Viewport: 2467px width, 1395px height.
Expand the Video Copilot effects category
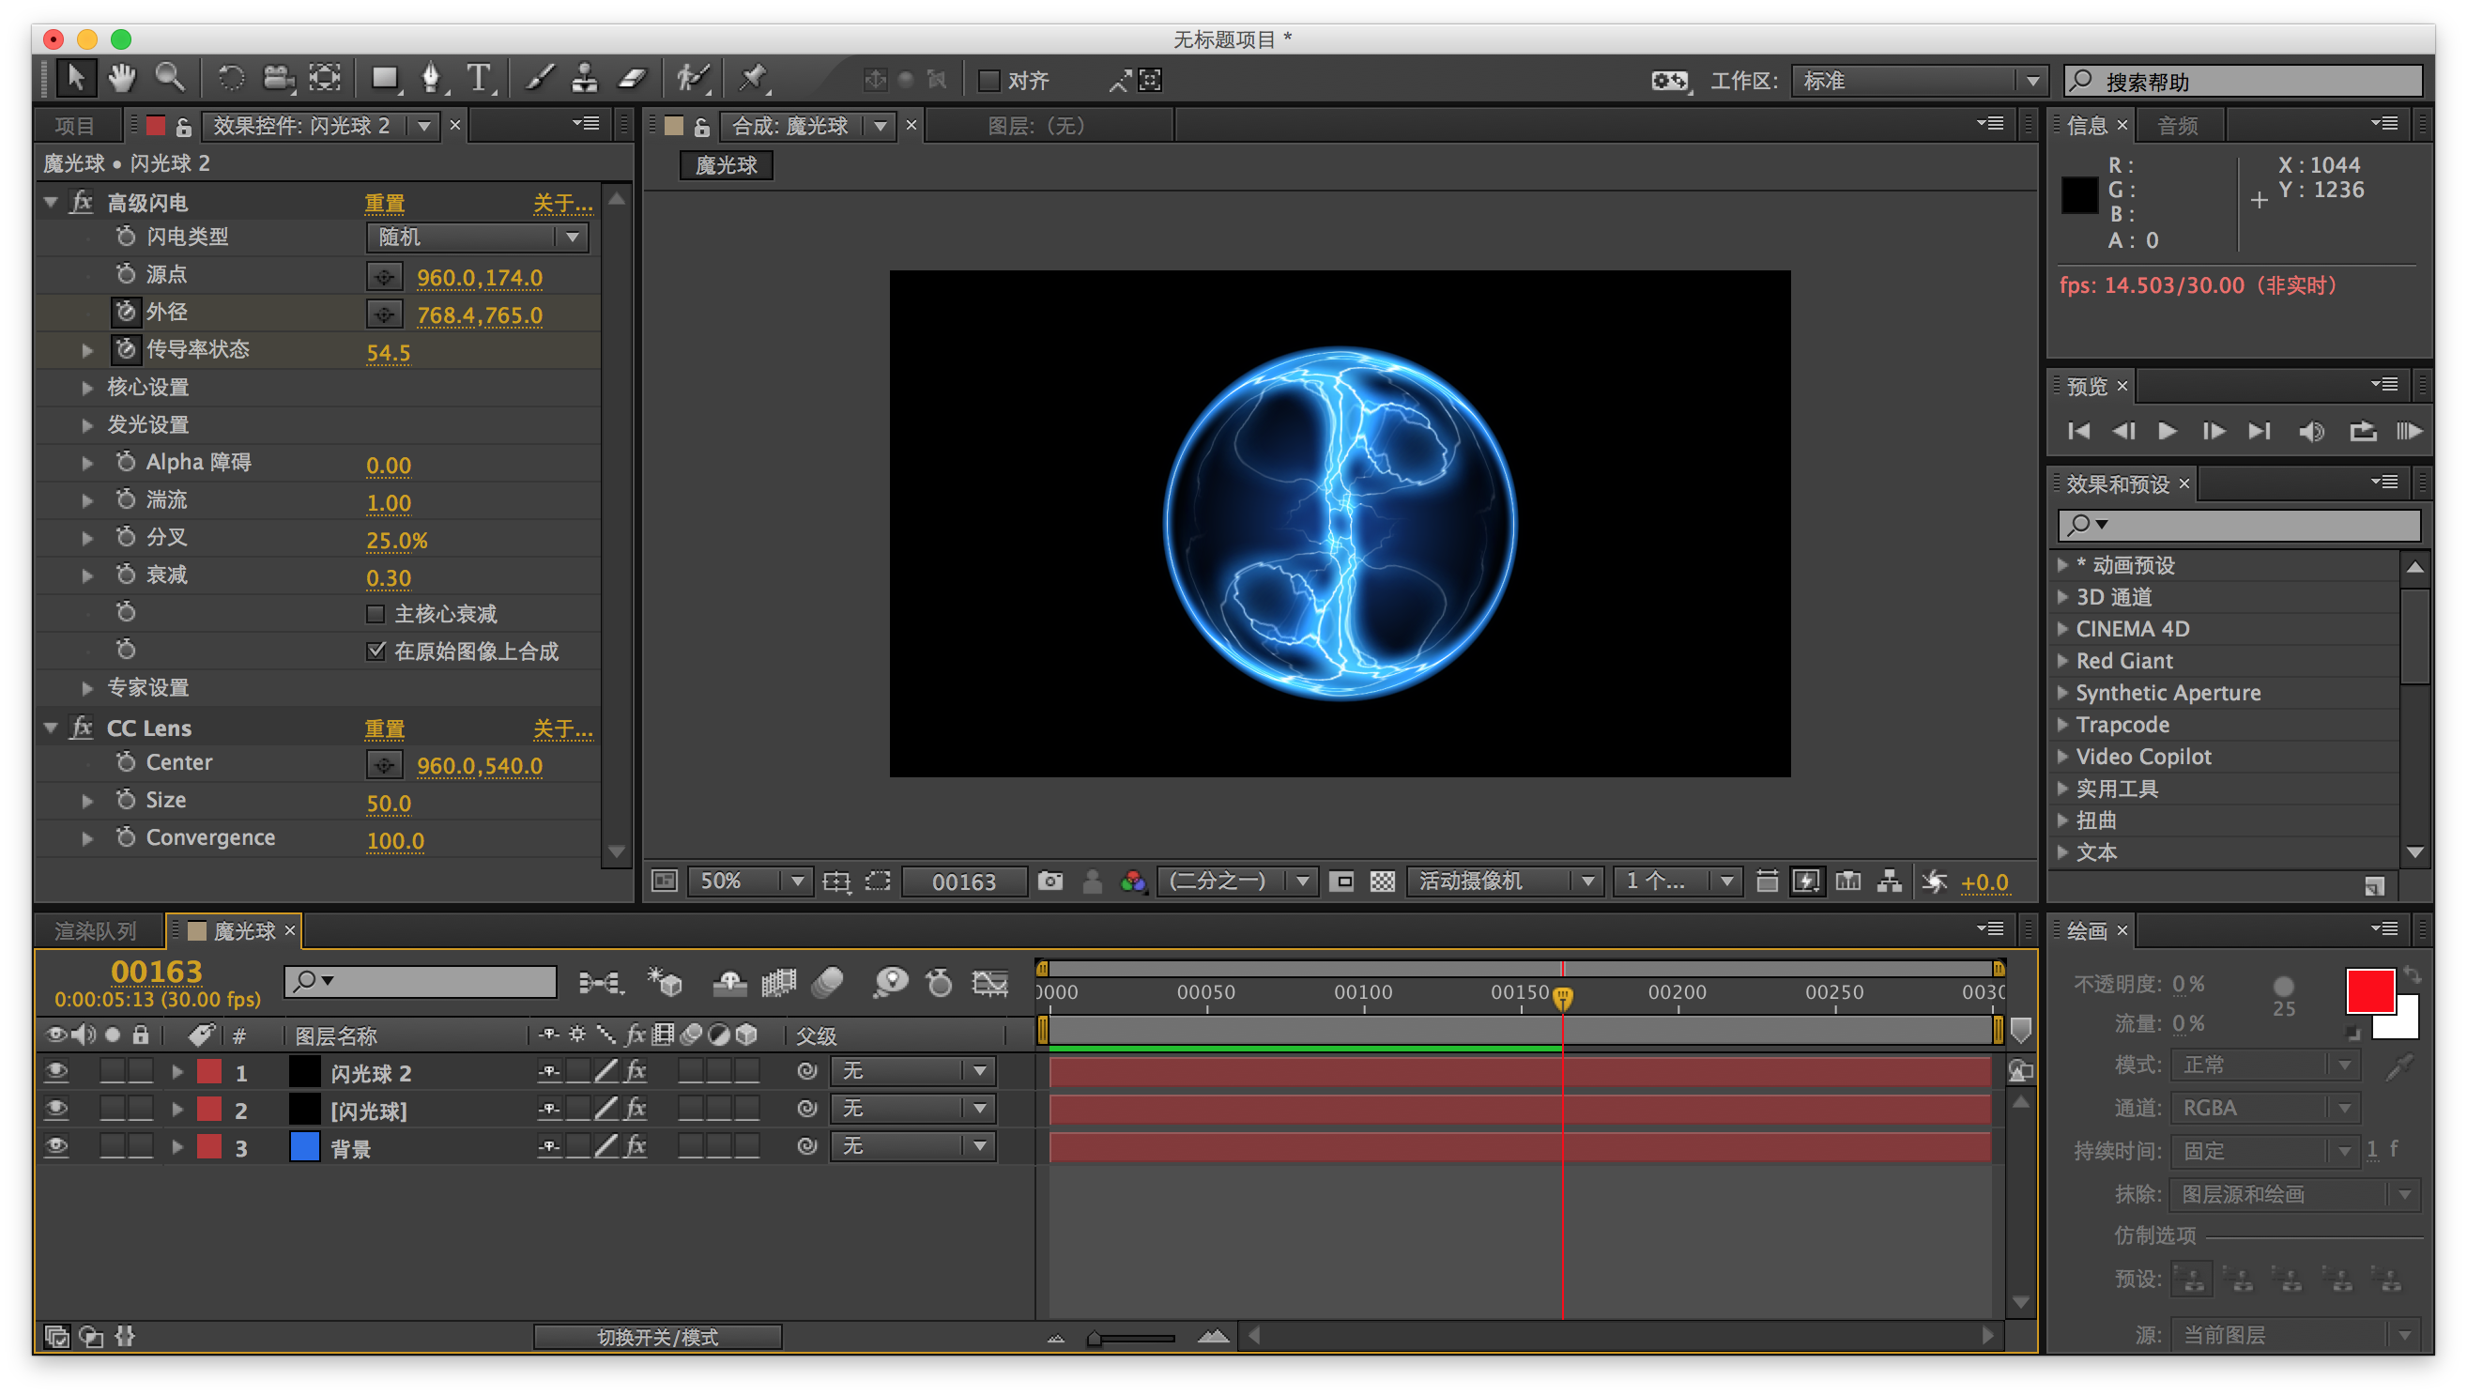[x=2062, y=757]
